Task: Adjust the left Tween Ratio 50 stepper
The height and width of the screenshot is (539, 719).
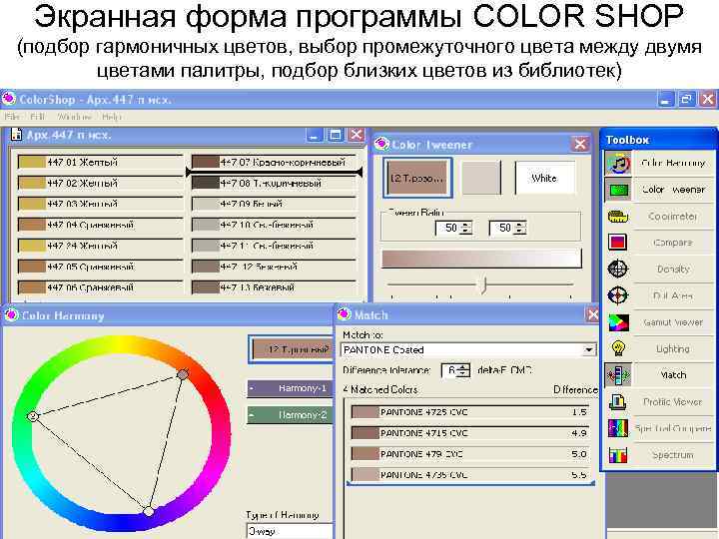Action: tap(466, 228)
